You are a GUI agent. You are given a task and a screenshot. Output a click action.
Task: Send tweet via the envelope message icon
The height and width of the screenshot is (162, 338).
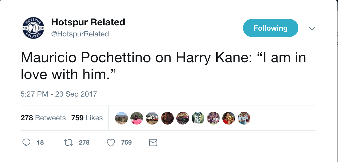(x=153, y=143)
